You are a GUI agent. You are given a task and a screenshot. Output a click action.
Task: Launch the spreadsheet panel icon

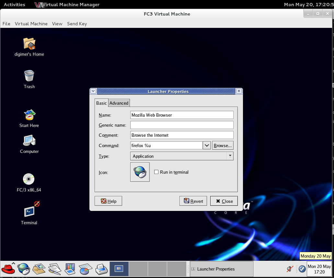pyautogui.click(x=86, y=269)
